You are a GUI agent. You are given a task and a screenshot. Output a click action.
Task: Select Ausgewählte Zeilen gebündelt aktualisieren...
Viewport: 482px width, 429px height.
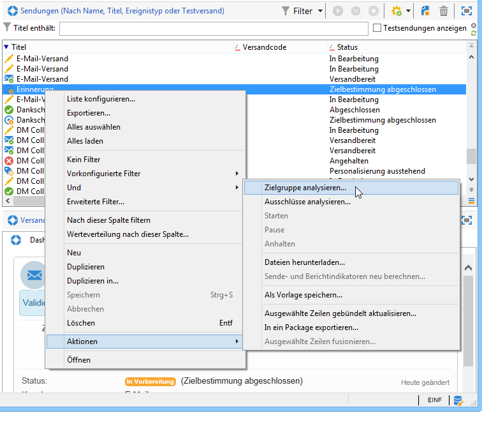pos(351,313)
